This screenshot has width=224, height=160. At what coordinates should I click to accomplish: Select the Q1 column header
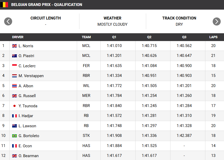pyautogui.click(x=114, y=37)
